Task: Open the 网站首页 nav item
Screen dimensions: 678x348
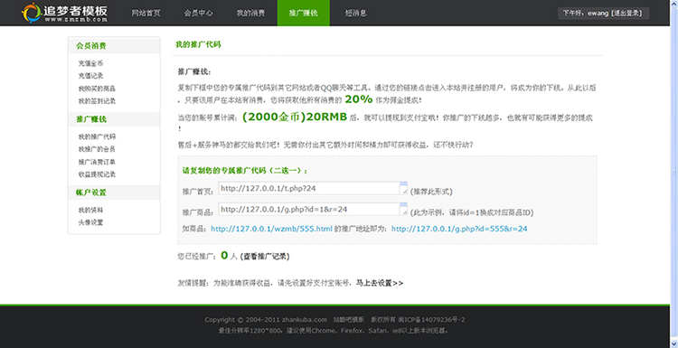Action: click(x=146, y=13)
